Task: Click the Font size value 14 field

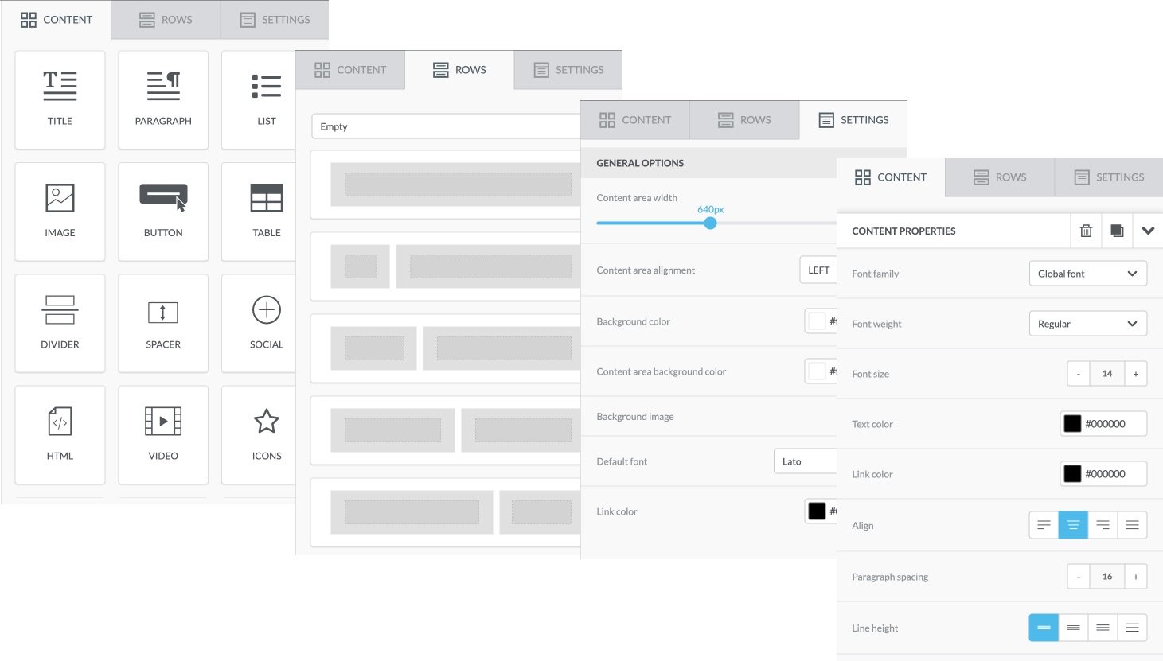Action: (1107, 374)
